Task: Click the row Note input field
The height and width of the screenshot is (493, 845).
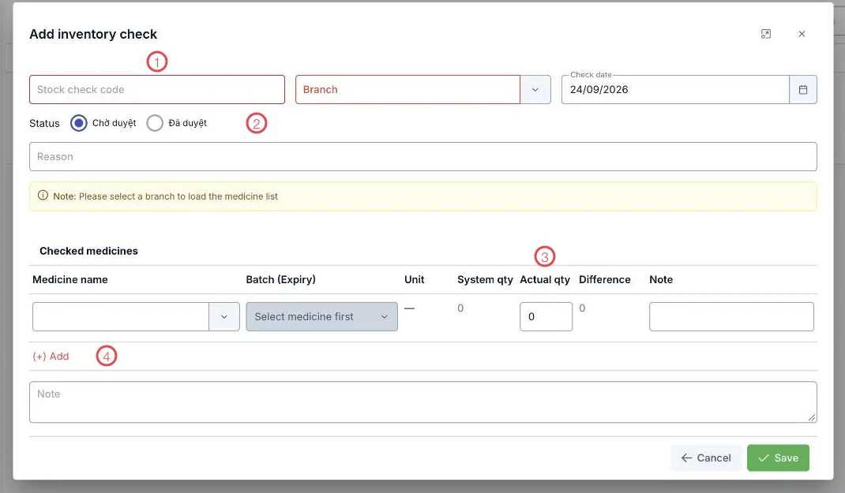Action: pos(731,316)
